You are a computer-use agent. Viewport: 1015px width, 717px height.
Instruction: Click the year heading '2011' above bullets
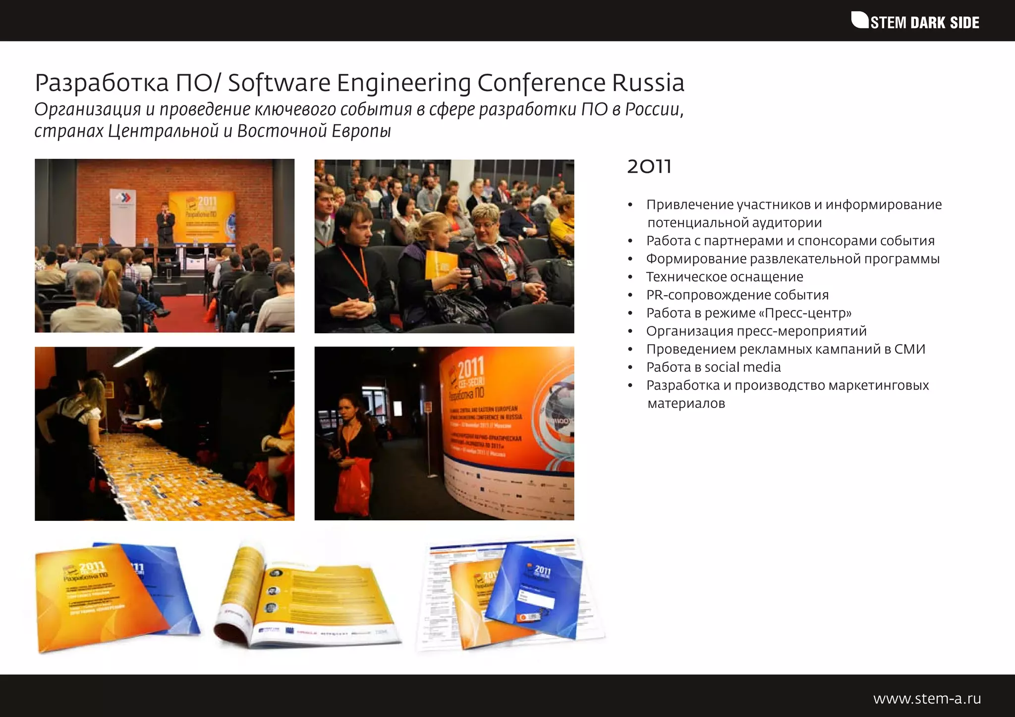pyautogui.click(x=649, y=166)
